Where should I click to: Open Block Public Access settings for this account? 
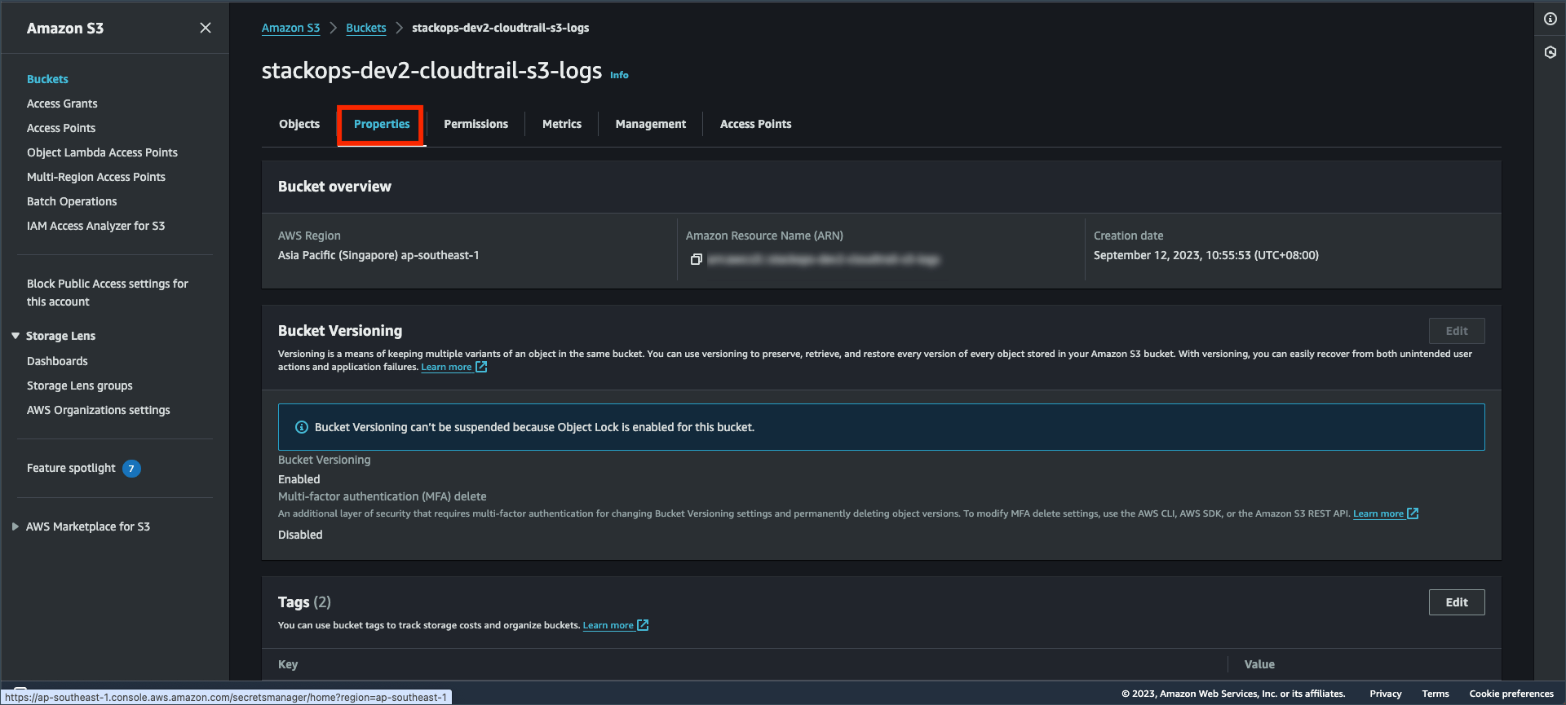coord(108,293)
